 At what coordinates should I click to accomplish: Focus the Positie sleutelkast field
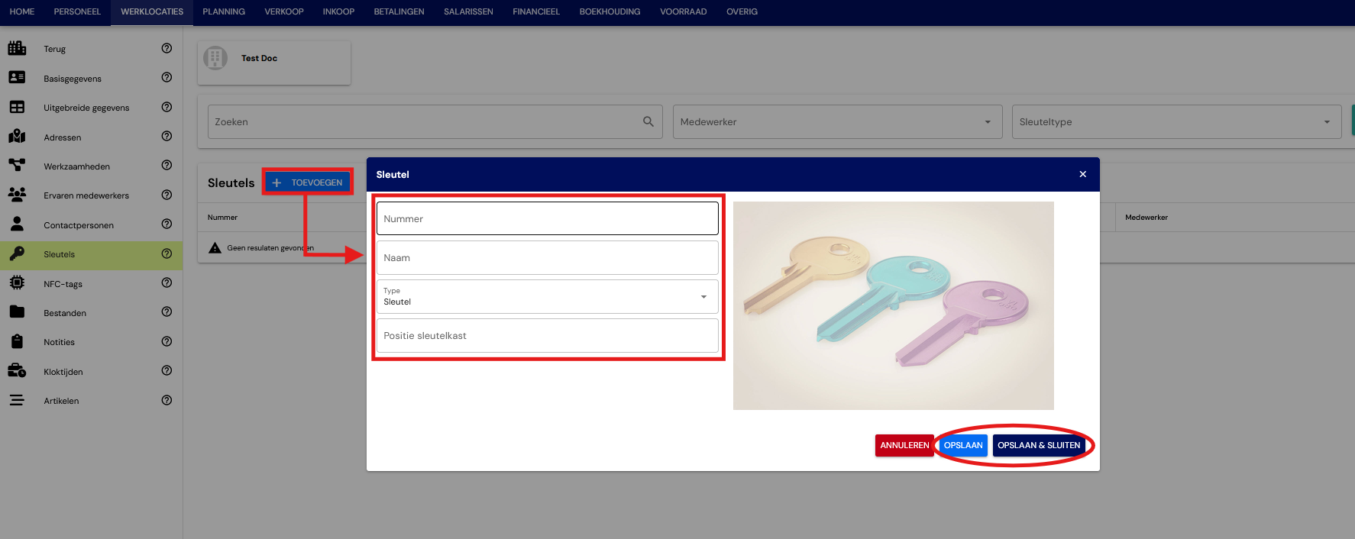click(x=548, y=336)
